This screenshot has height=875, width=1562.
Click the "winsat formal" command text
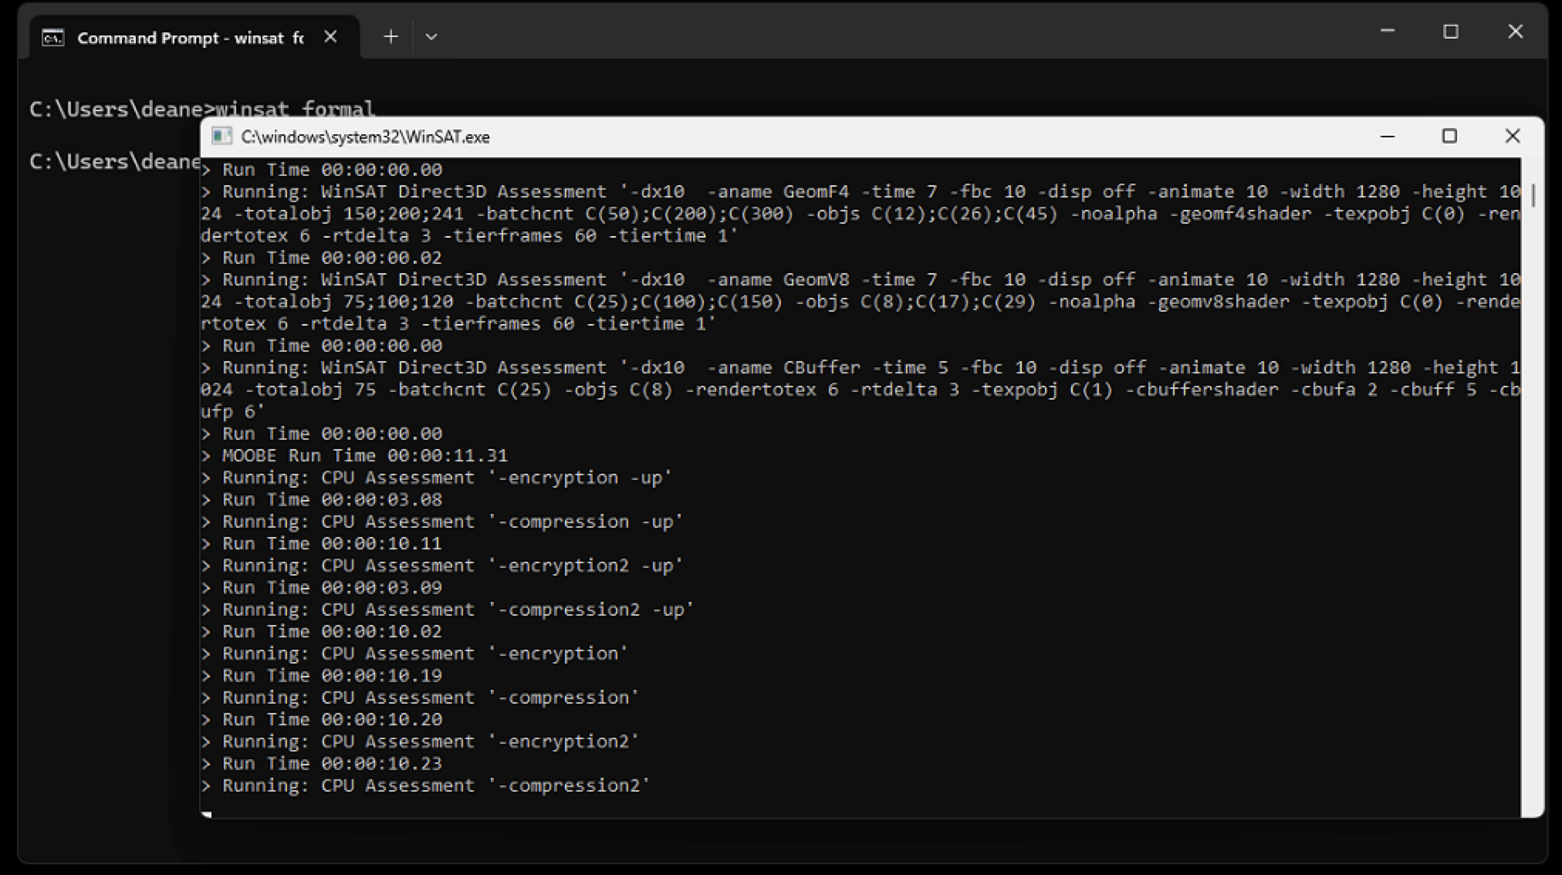click(295, 108)
